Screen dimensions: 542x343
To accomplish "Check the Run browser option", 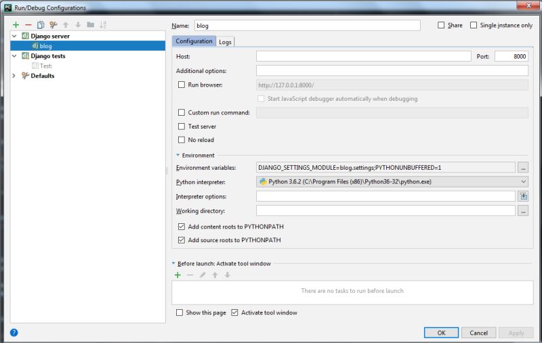I will coord(182,85).
